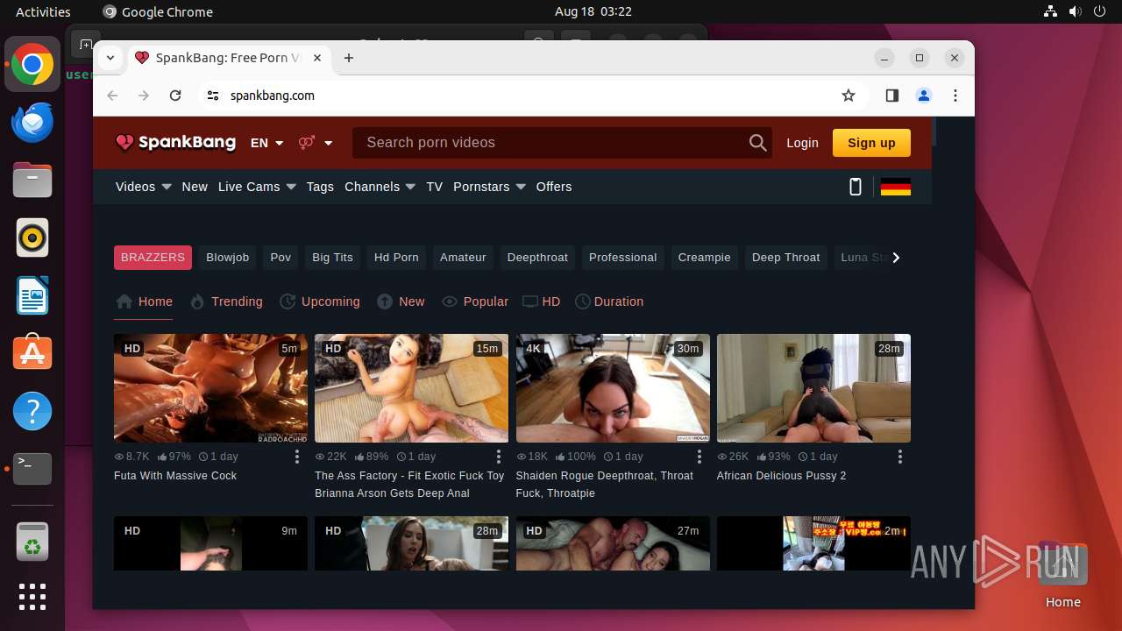The height and width of the screenshot is (631, 1122).
Task: Select the Amateur tag chip
Action: point(463,258)
